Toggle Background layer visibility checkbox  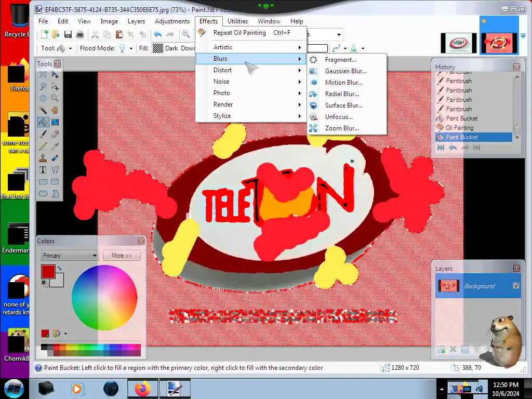click(x=516, y=286)
